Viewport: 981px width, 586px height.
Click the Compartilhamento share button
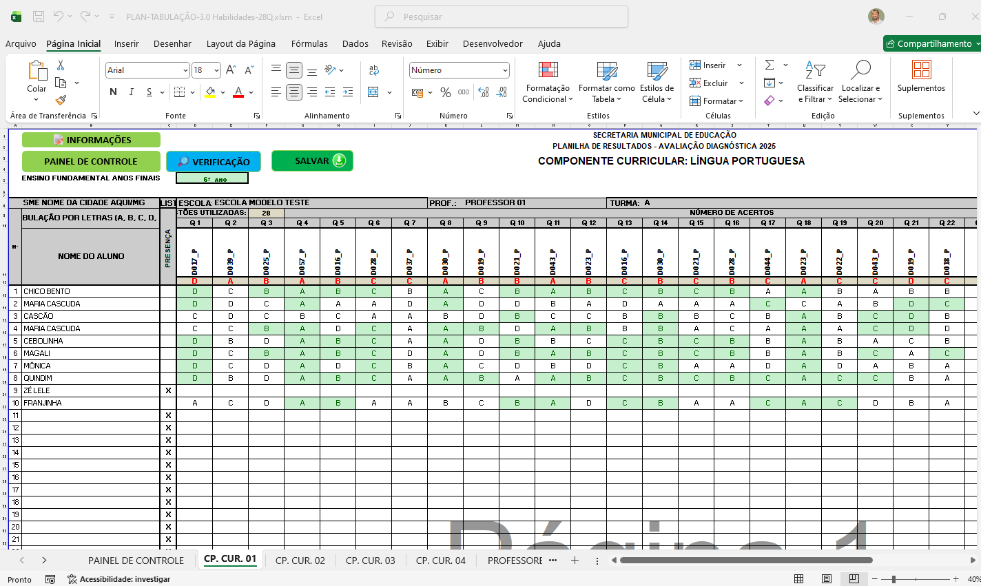[x=932, y=43]
